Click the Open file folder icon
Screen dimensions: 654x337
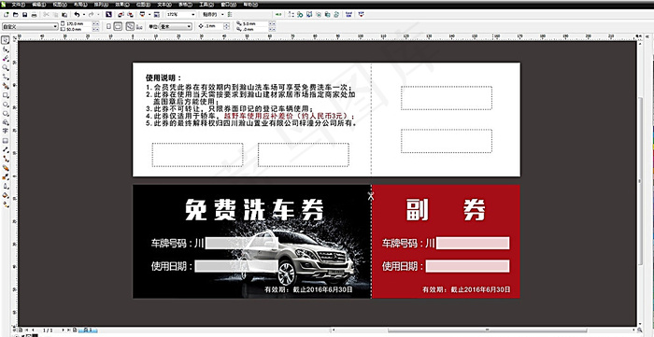click(16, 15)
